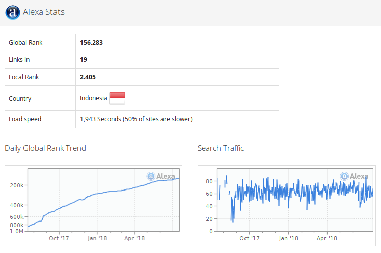
Task: Click Jan '18 label on Search Traffic chart
Action: click(288, 238)
